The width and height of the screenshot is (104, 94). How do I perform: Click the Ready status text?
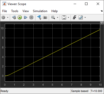click(5, 91)
